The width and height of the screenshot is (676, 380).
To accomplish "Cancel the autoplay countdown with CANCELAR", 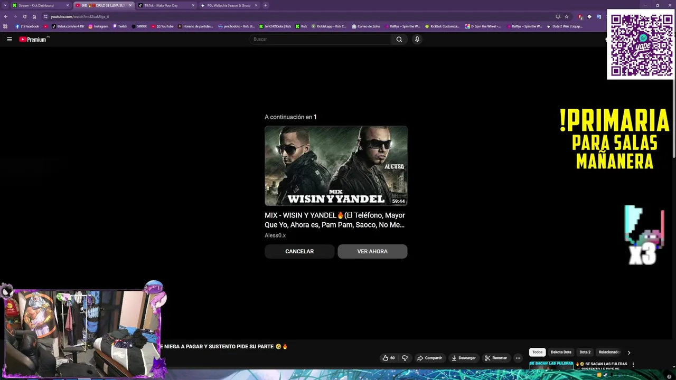I will click(299, 251).
